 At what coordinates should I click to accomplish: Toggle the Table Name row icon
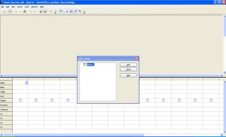pos(71,11)
